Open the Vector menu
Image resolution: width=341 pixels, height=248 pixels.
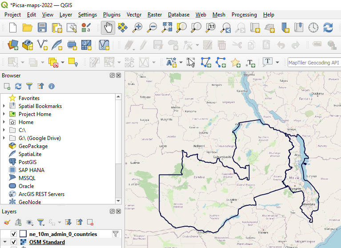tap(134, 15)
